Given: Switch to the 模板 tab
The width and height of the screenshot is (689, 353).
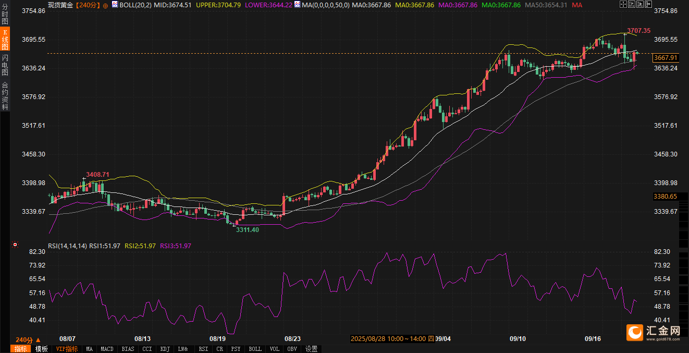Looking at the screenshot, I should [42, 349].
